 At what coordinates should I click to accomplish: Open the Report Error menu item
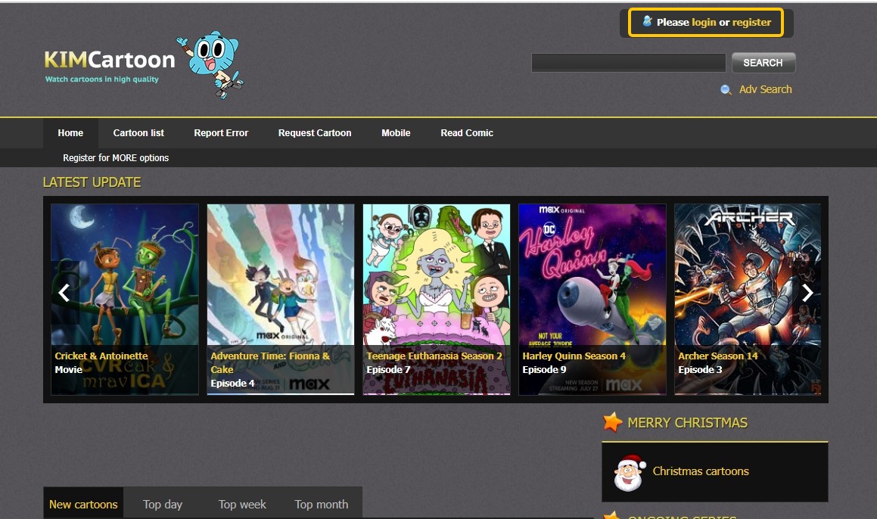tap(221, 133)
